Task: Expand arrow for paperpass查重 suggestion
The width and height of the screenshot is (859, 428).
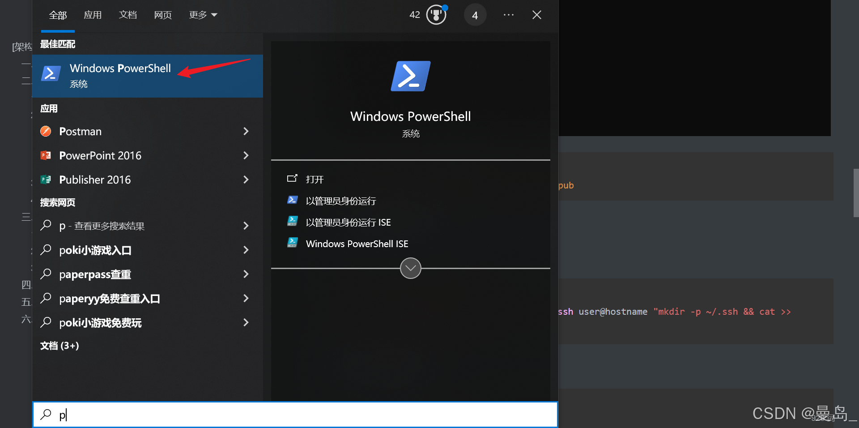Action: tap(246, 274)
